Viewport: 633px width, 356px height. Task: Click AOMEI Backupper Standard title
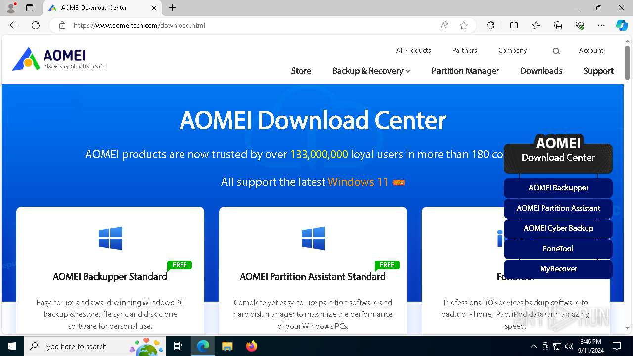[110, 276]
